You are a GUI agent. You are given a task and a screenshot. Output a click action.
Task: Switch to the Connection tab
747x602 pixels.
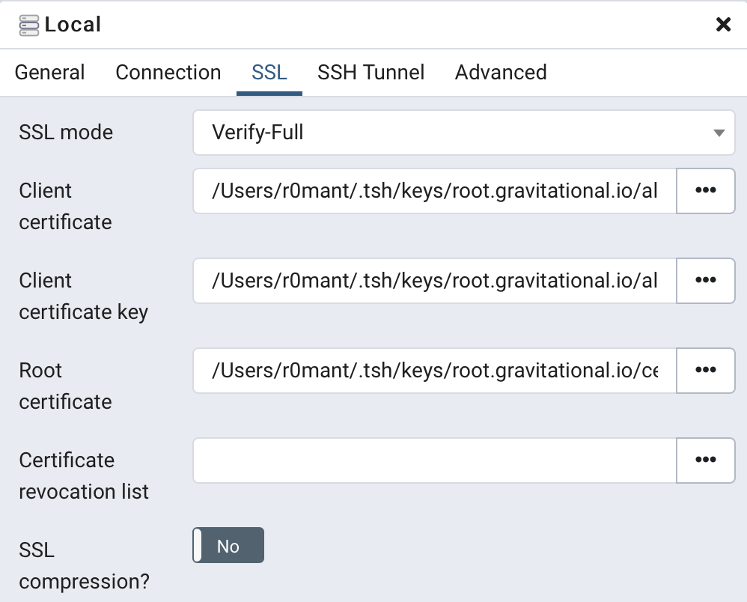click(x=168, y=72)
